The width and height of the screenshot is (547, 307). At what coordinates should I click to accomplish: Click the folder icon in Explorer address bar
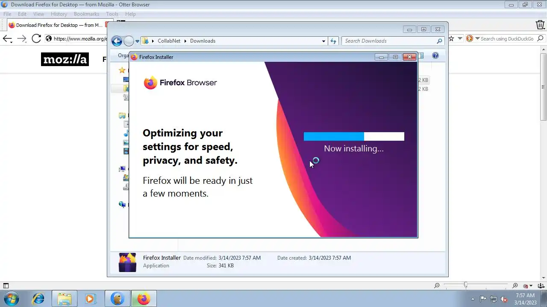[146, 41]
